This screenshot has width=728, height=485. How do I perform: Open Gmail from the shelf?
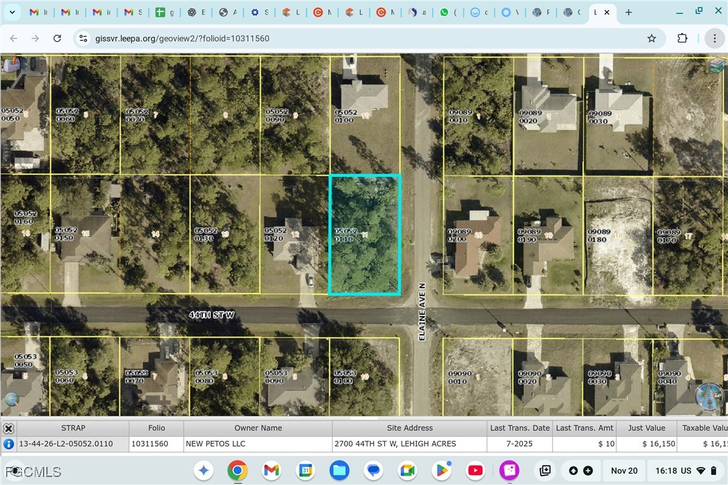pyautogui.click(x=271, y=470)
